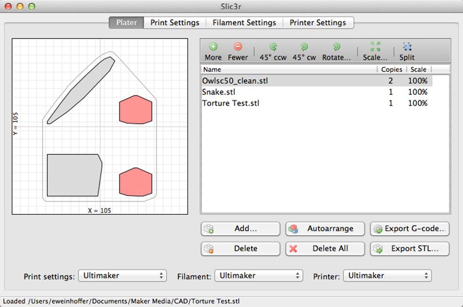
Task: Select the Owlsc50_clean.stl row
Action: [x=316, y=81]
